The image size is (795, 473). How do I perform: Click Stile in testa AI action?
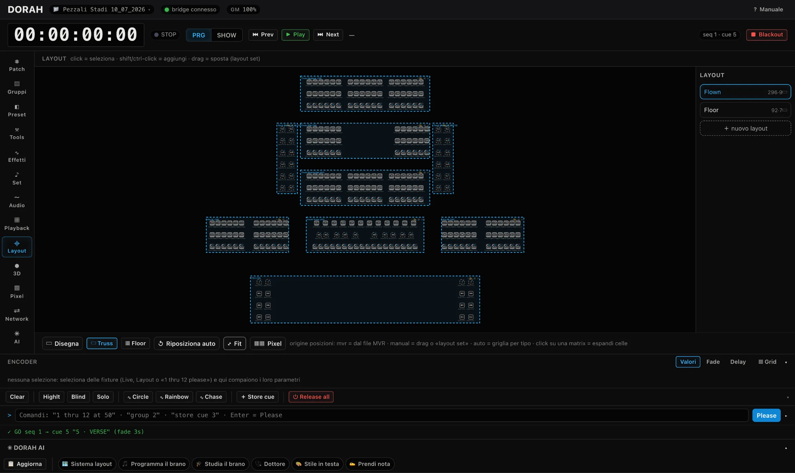point(317,464)
